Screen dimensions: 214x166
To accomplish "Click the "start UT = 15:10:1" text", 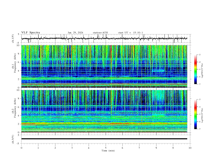I will click(131, 33).
